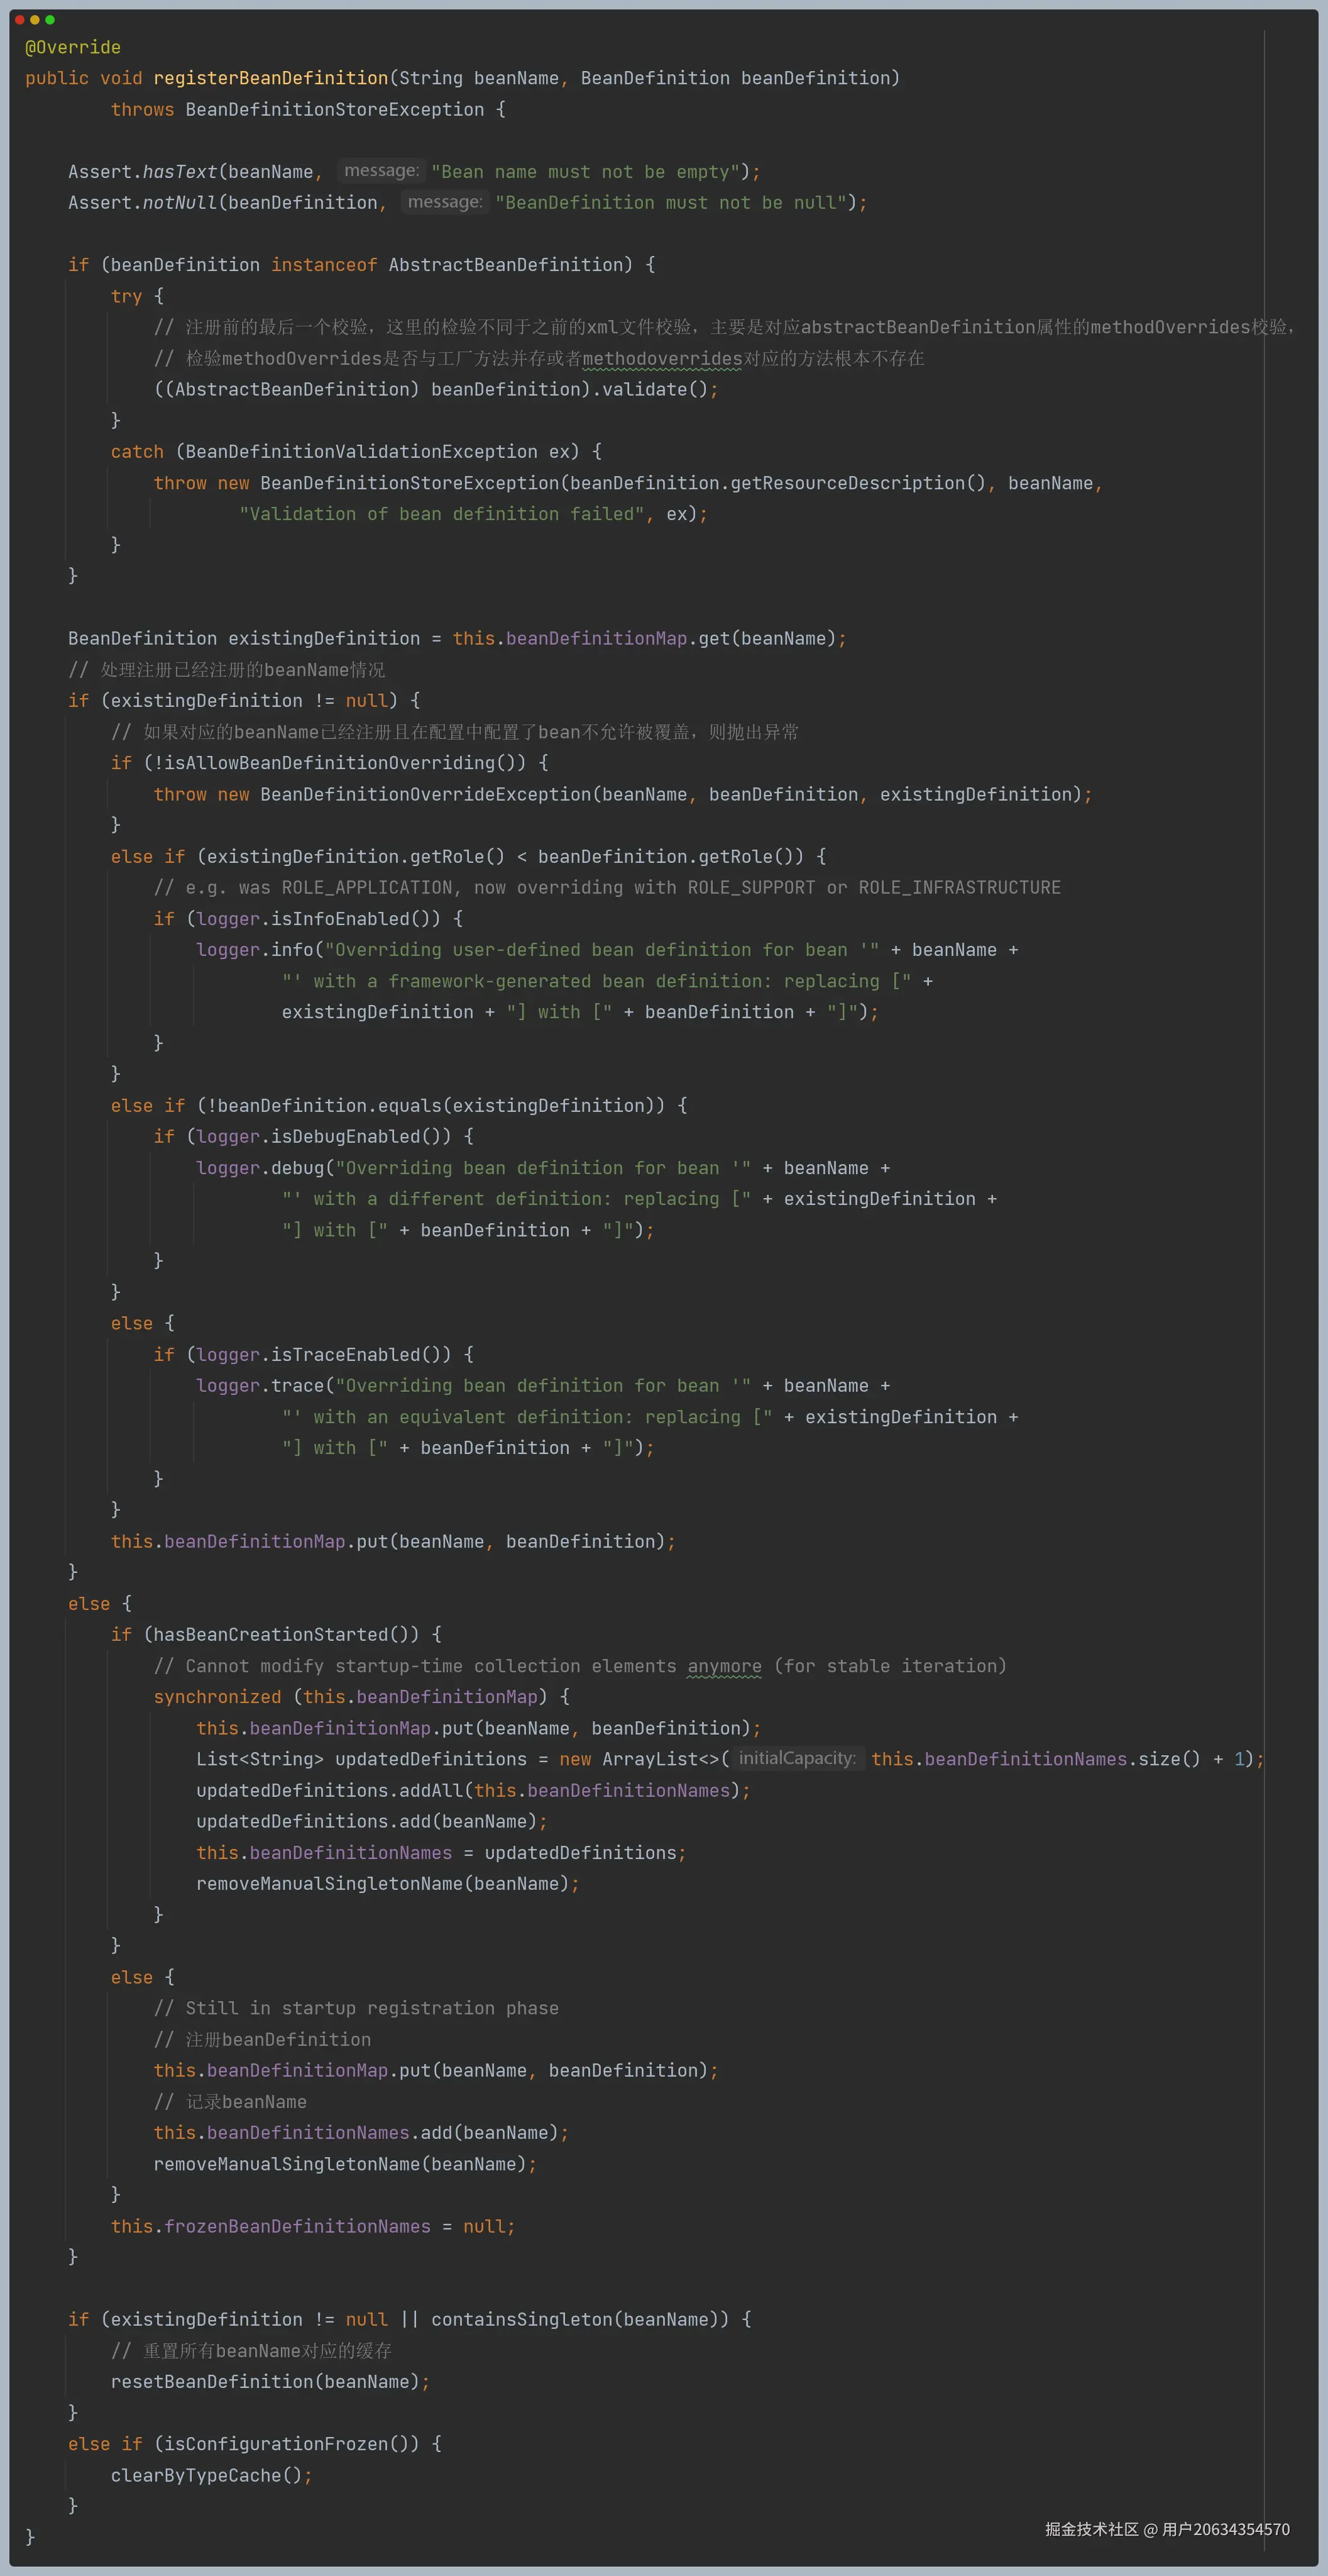Click the message hint before "Bean name must"
Viewport: 1328px width, 2576px height.
[381, 171]
